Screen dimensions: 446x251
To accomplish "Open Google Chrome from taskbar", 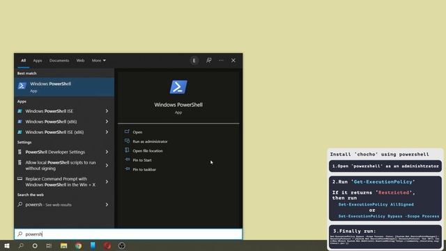I will pyautogui.click(x=79, y=245).
